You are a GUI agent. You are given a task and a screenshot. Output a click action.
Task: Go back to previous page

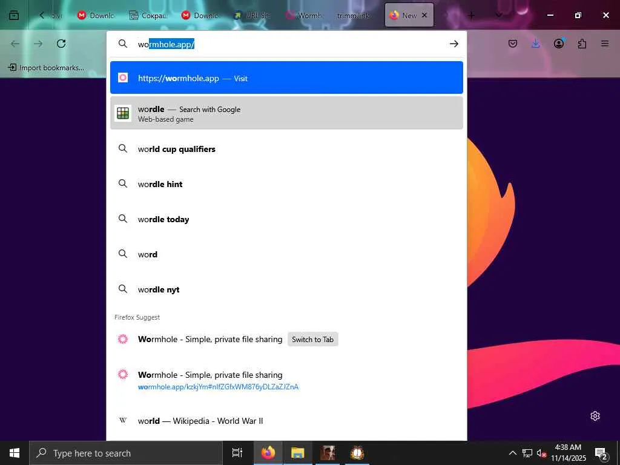click(x=15, y=44)
